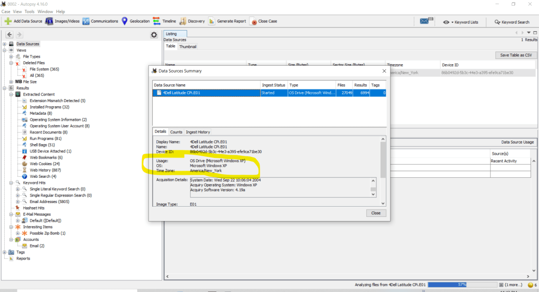Open tree view settings gear
The image size is (539, 292).
154,35
